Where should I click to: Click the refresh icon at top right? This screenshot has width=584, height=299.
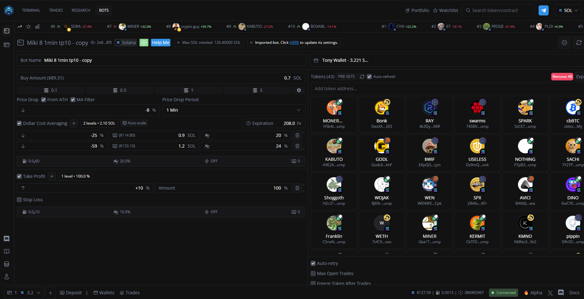tap(579, 43)
